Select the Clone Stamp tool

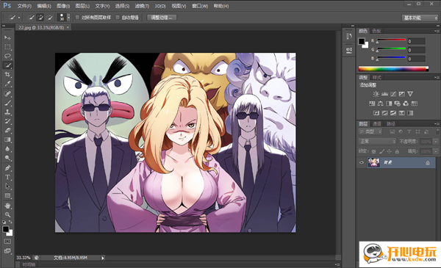click(7, 112)
